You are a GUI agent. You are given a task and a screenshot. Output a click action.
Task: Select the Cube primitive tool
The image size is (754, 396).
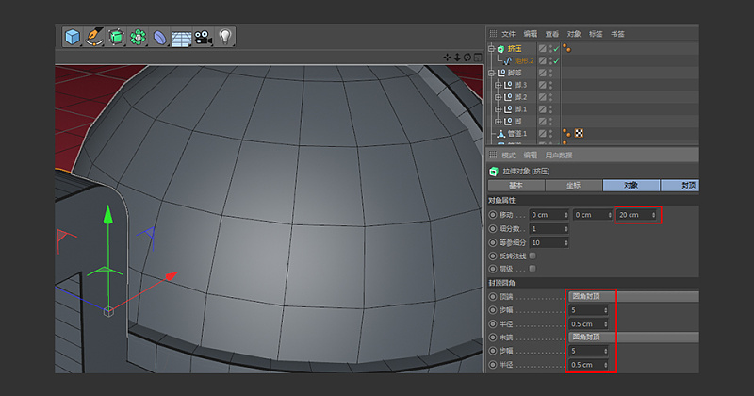73,37
